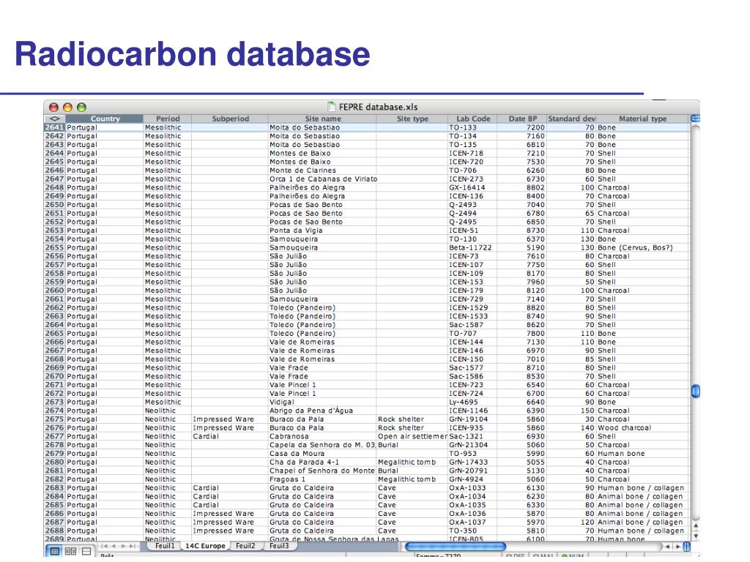Click the Select All corner box
This screenshot has height=562, width=750.
(x=54, y=119)
